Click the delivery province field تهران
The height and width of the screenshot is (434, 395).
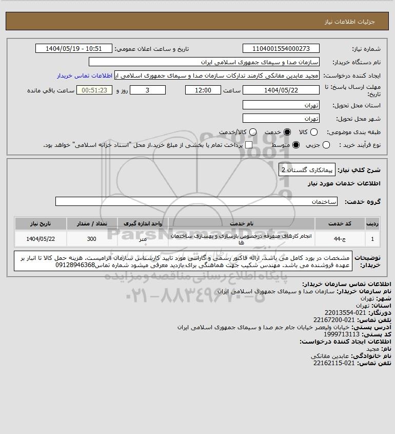coord(281,105)
